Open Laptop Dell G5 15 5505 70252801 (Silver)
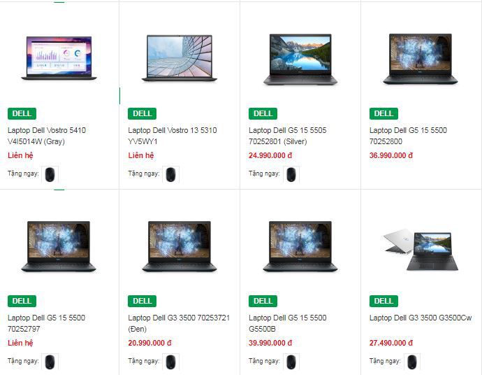The height and width of the screenshot is (375, 482). click(x=288, y=136)
